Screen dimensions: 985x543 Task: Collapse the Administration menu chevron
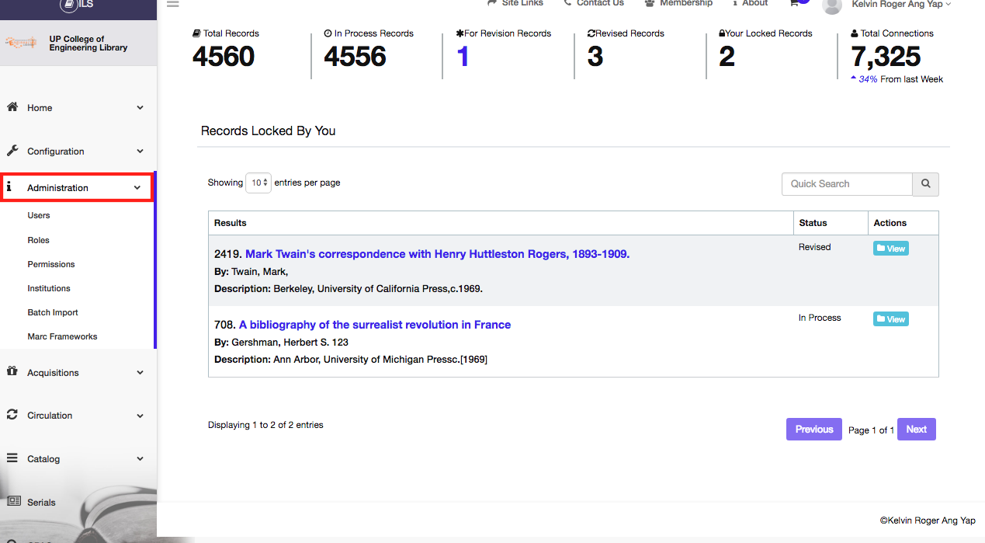[x=137, y=188]
